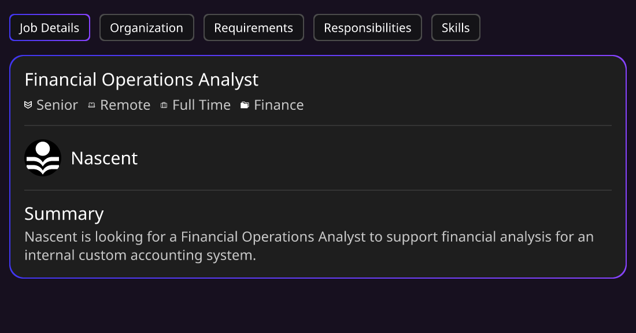
Task: Click the Full Time employment label
Action: click(x=202, y=105)
